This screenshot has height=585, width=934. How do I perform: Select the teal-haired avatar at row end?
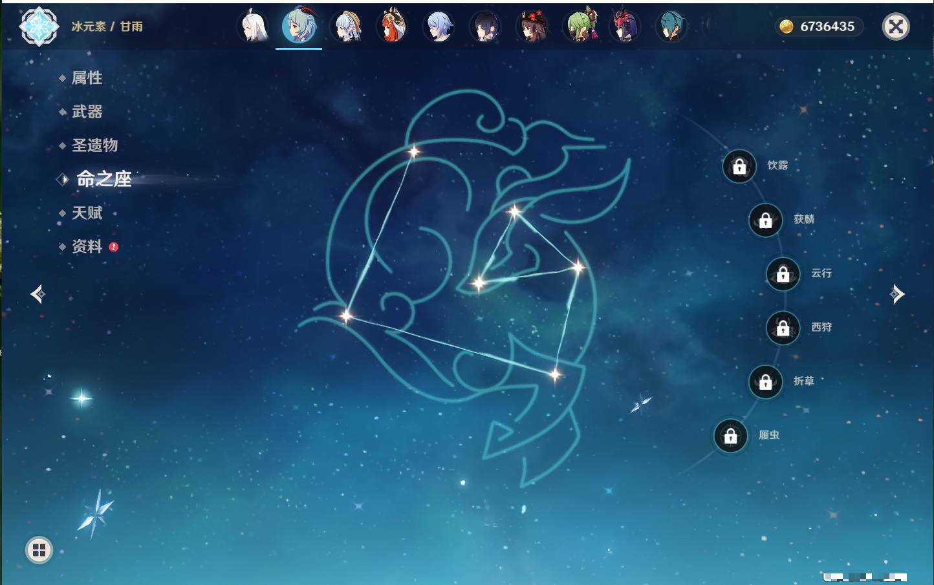(671, 27)
